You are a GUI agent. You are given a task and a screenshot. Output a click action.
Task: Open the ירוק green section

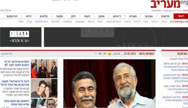[x=73, y=16]
